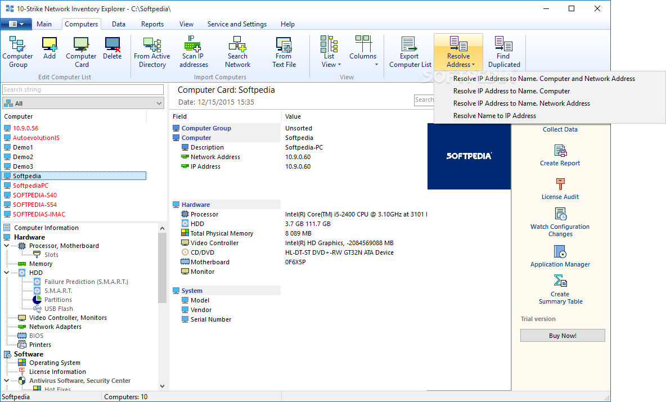Select SOFTPEDIA-S40 in computer list
Image resolution: width=666 pixels, height=402 pixels.
tap(35, 195)
